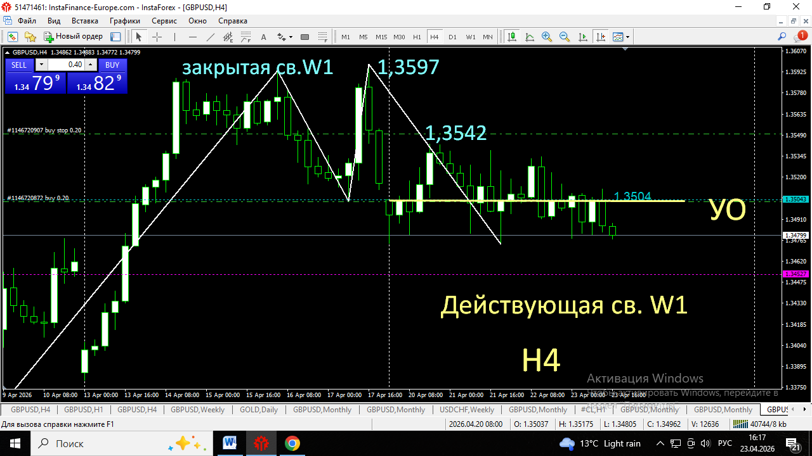Select the horizontal line drawing tool
812x456 pixels.
coord(193,37)
